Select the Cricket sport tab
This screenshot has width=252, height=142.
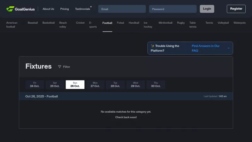tap(80, 23)
